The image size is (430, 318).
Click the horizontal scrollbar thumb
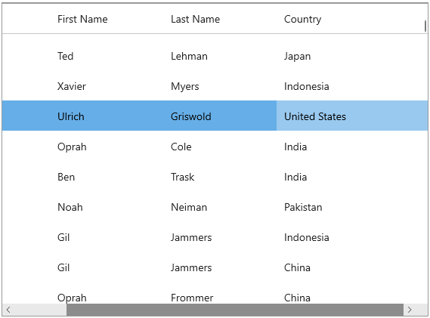(235, 310)
